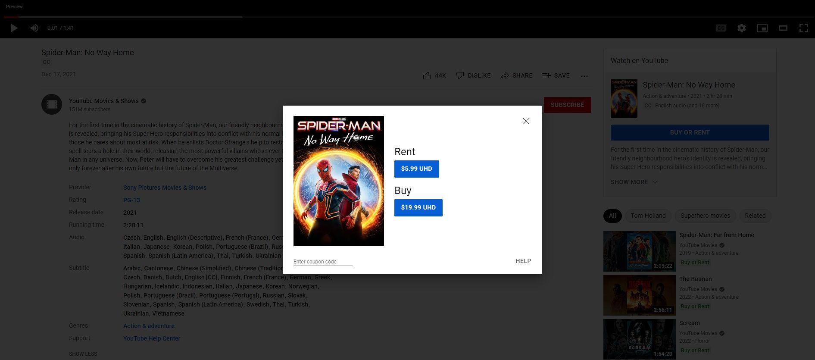Collapse details with SHOW LESS
The image size is (815, 360).
click(83, 354)
